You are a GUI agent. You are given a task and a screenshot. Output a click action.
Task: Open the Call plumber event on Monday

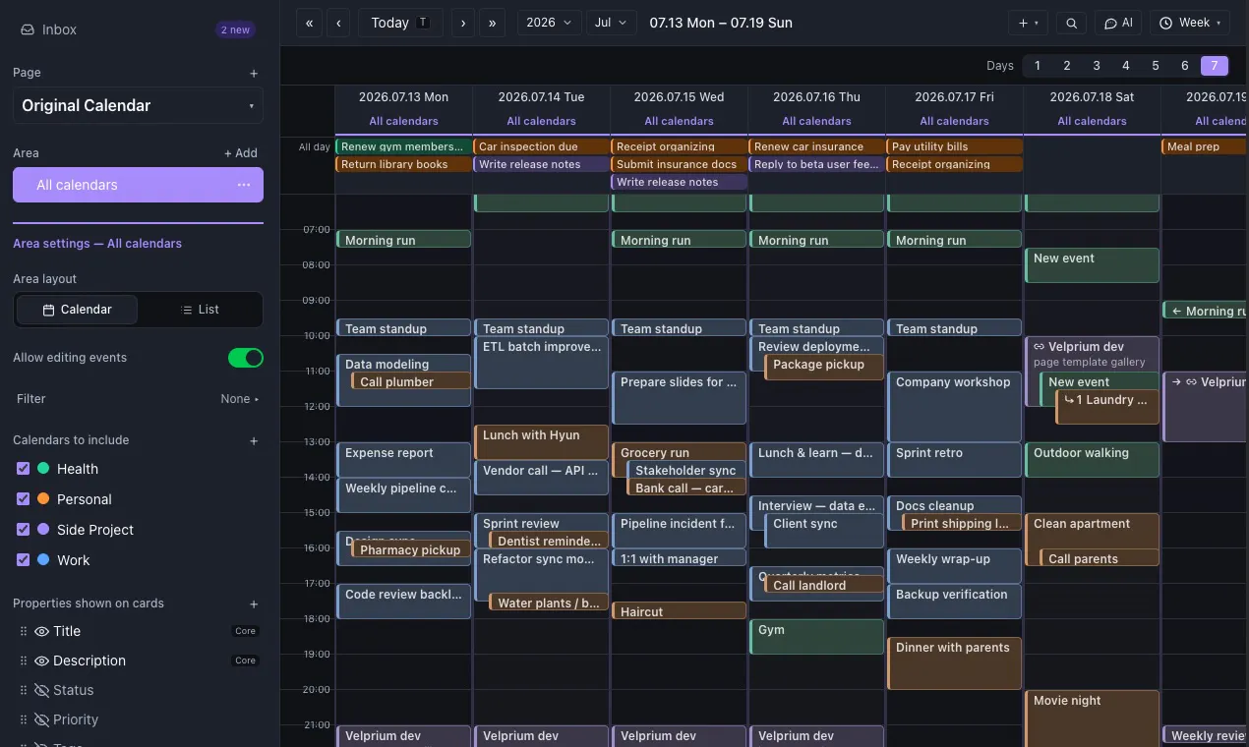coord(411,381)
